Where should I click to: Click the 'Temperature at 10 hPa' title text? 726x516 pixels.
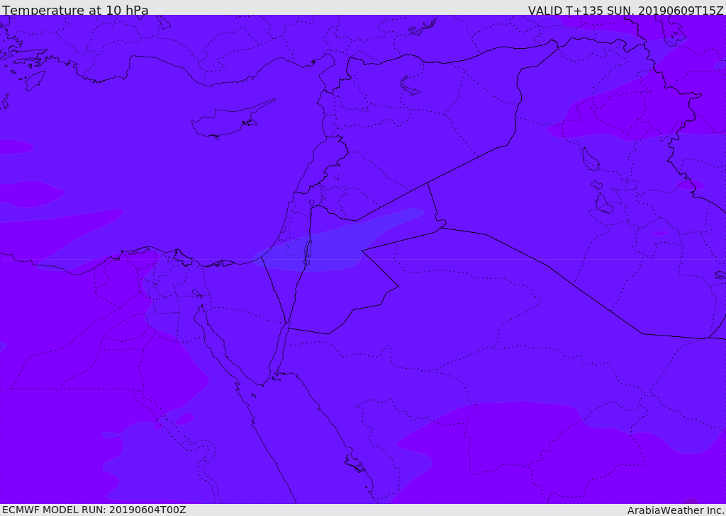tap(75, 10)
